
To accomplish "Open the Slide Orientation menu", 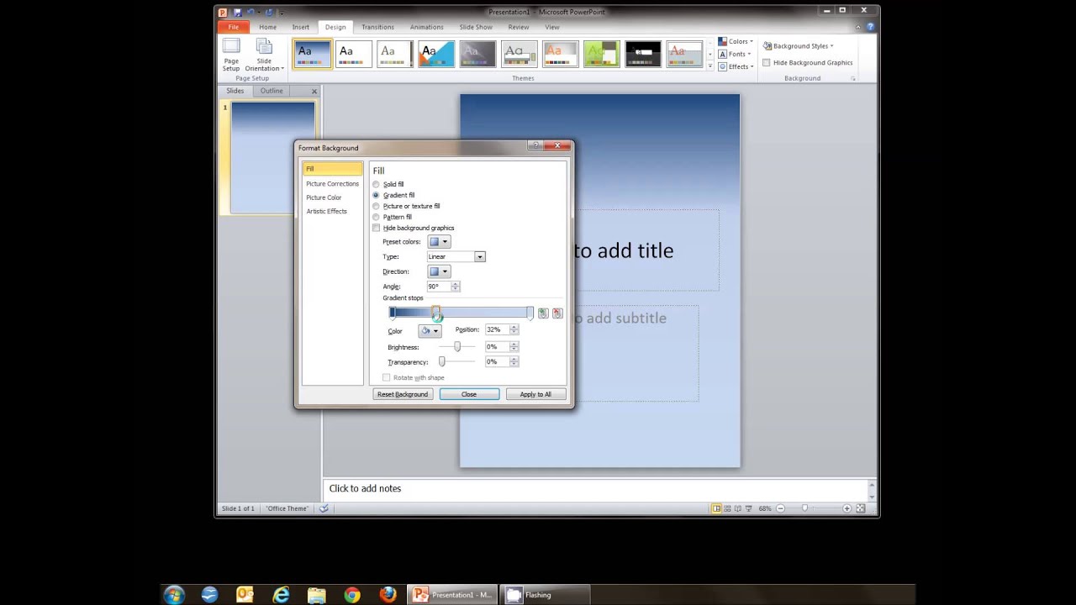I will click(x=264, y=54).
